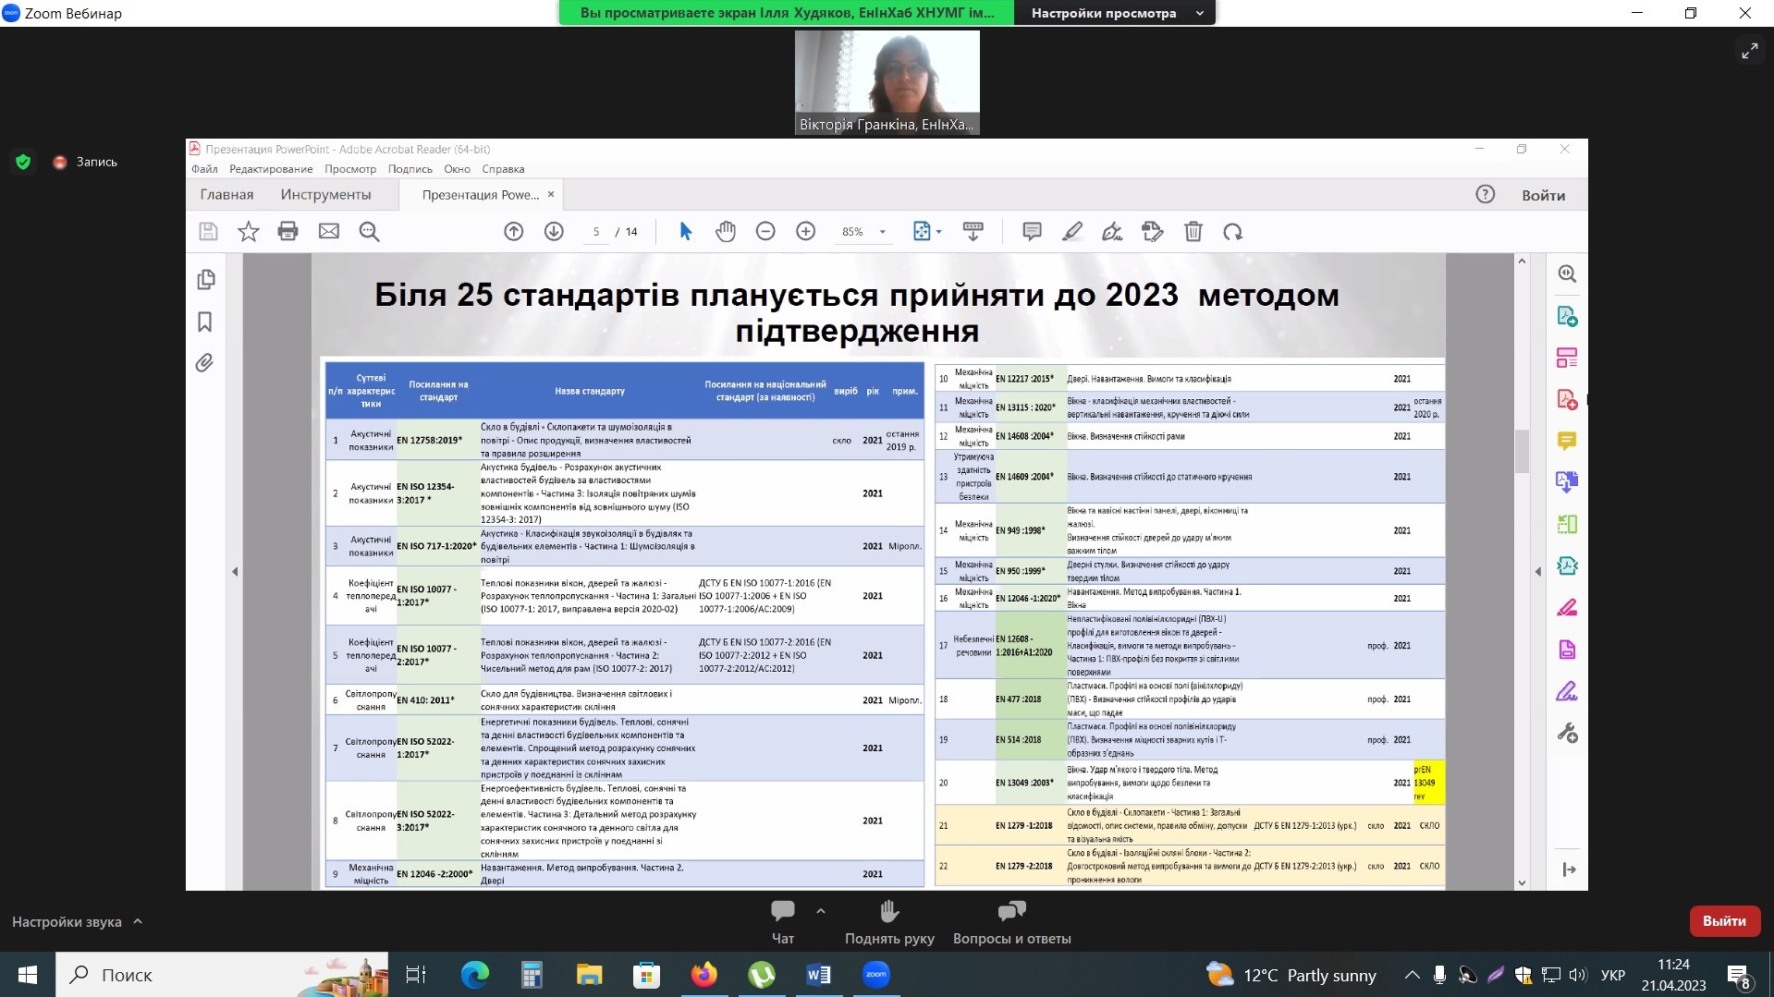1774x997 pixels.
Task: Raise hand in the webinar
Action: click(x=888, y=912)
